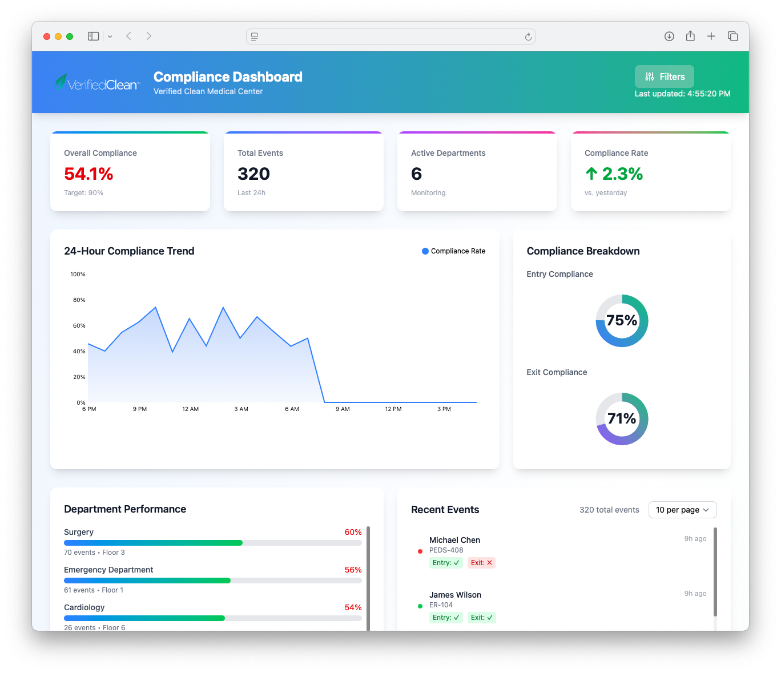Go forward with the browser forward arrow
The image size is (781, 673).
(149, 36)
